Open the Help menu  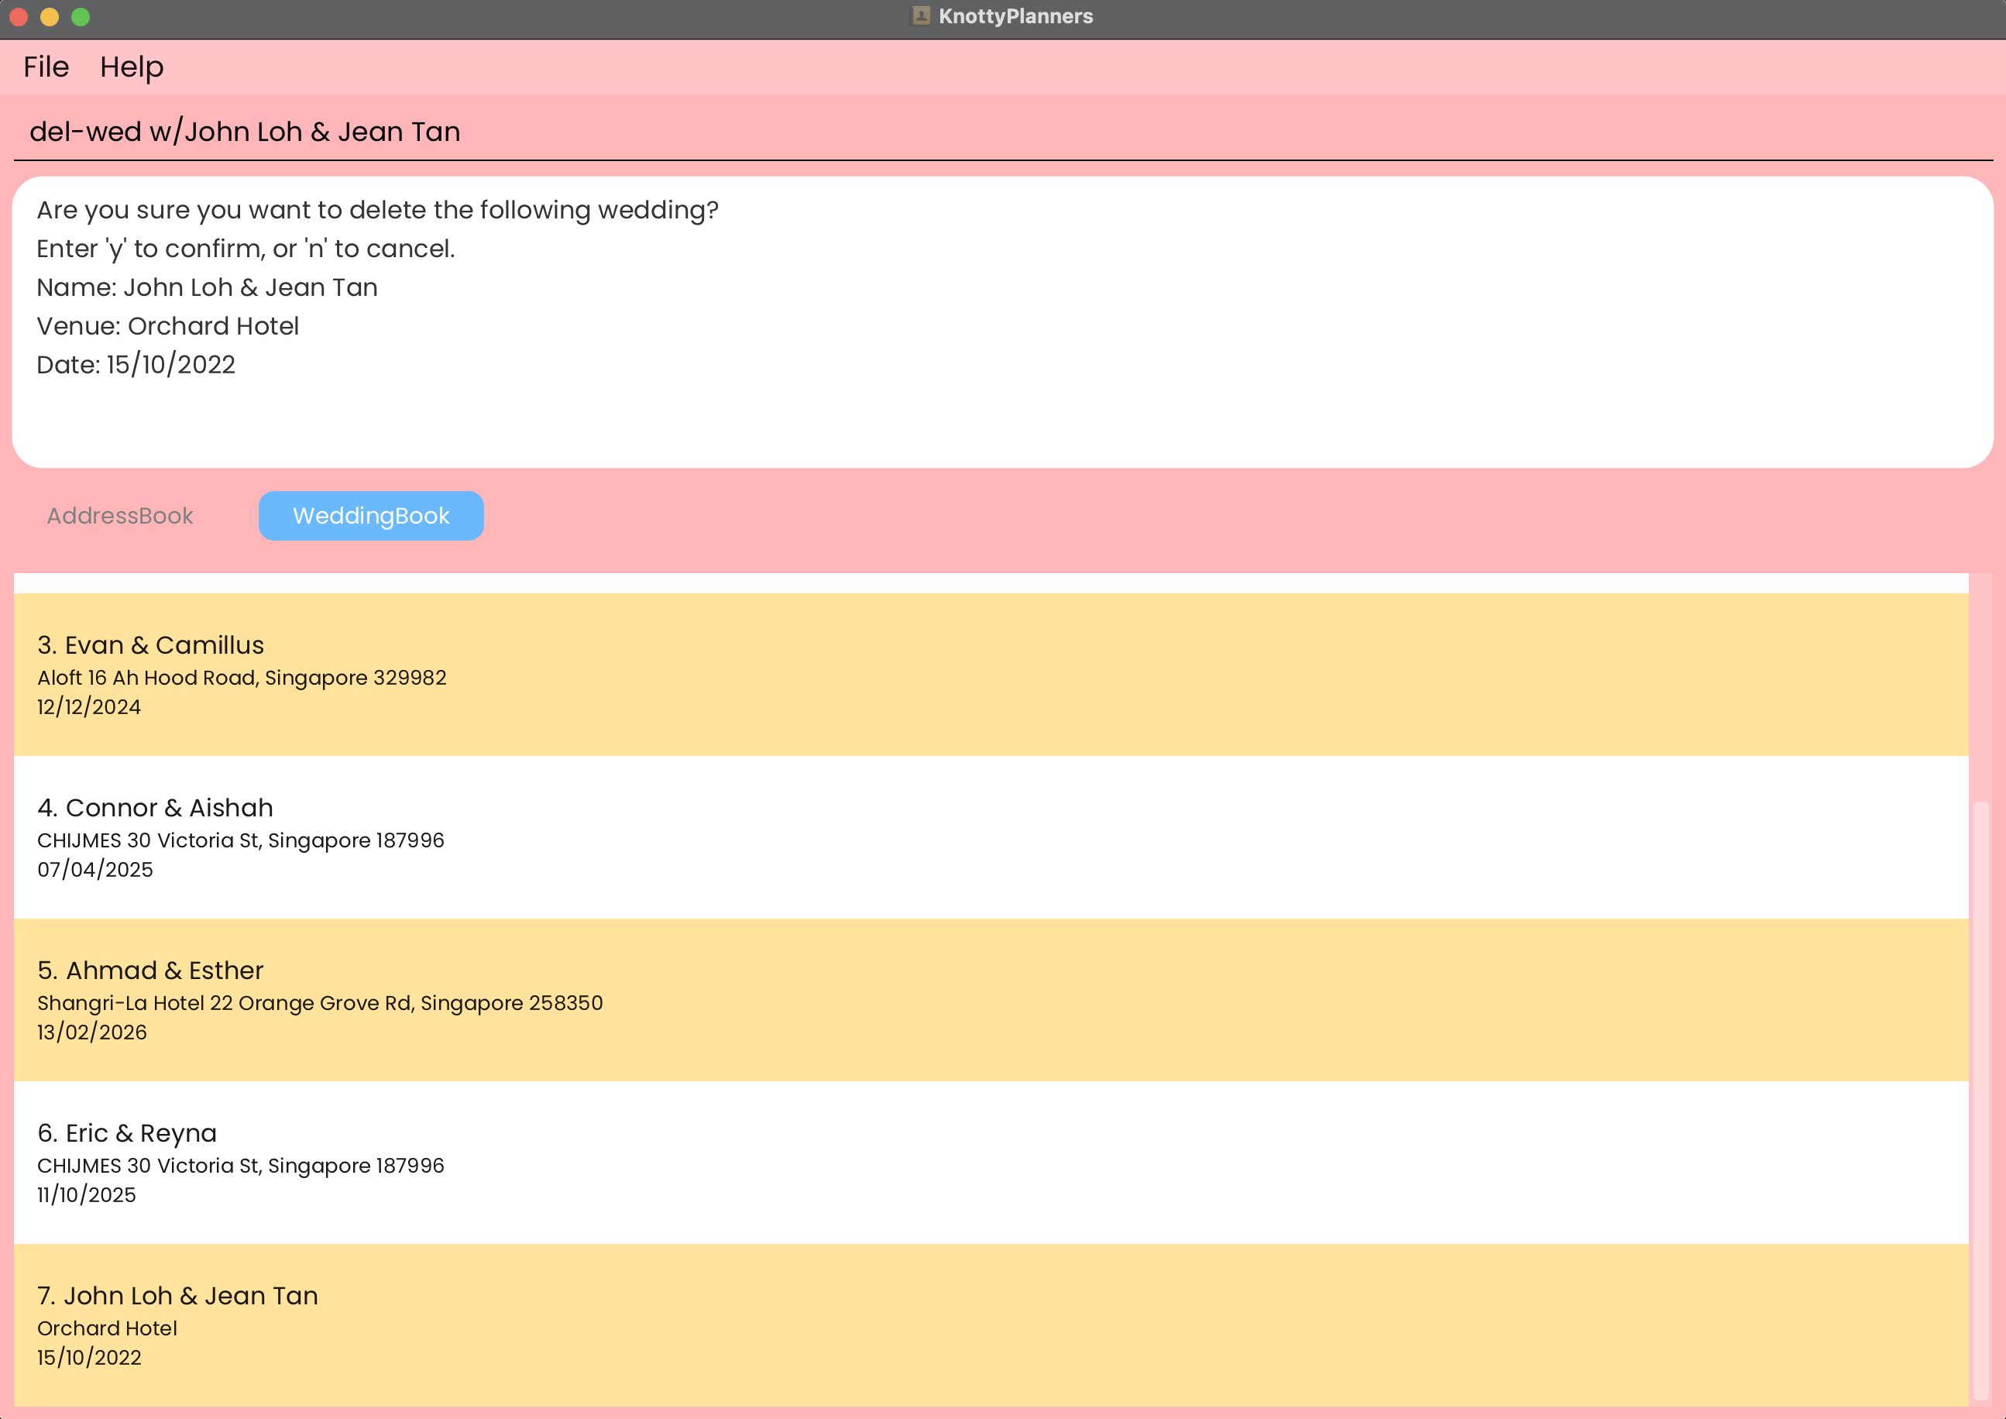point(131,67)
